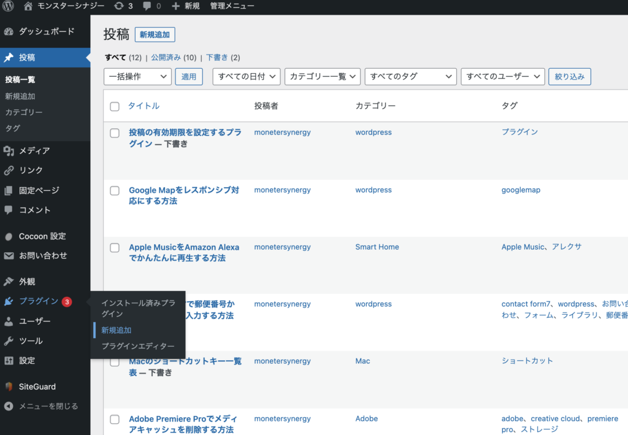The height and width of the screenshot is (435, 628).
Task: Toggle the select-all checkbox beside タイトル
Action: tap(115, 106)
